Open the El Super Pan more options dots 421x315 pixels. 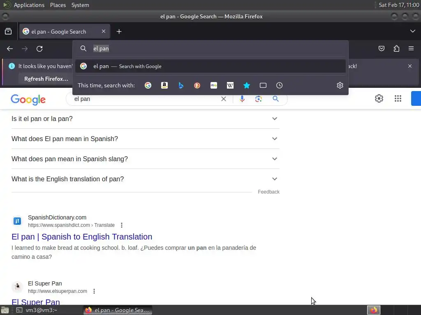pyautogui.click(x=94, y=291)
